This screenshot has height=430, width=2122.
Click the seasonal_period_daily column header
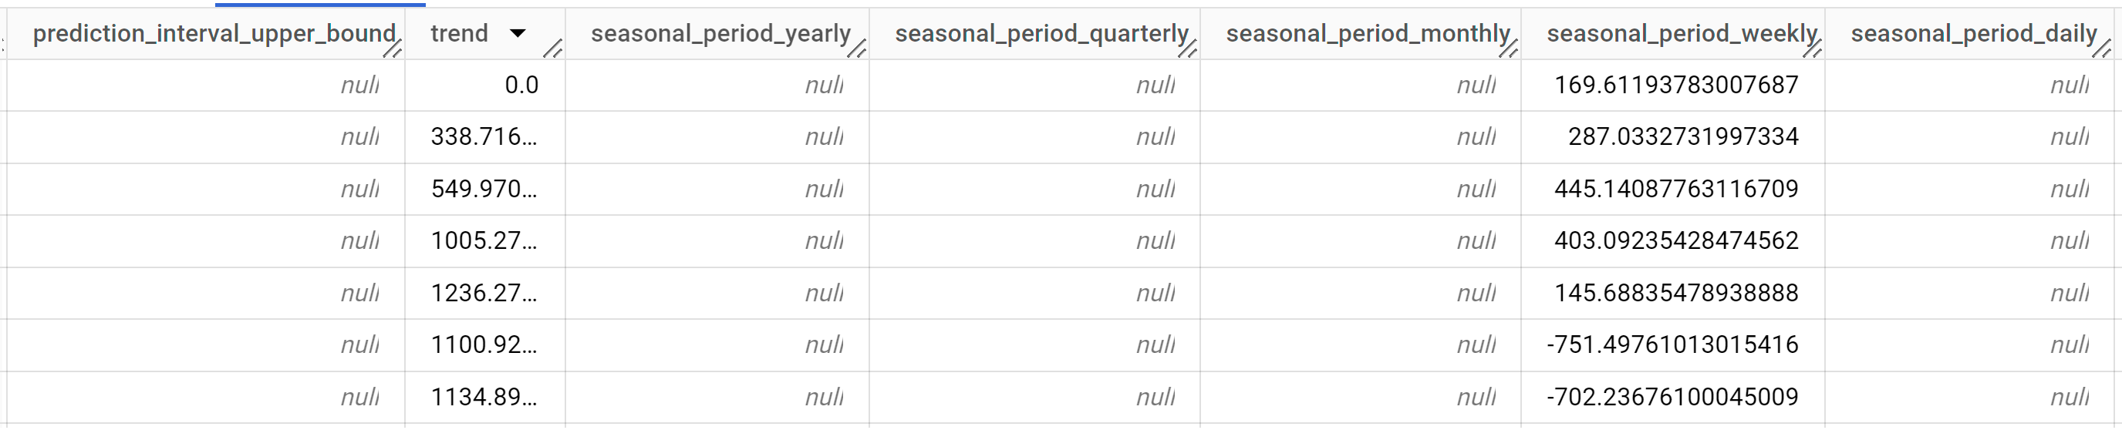pos(1973,34)
